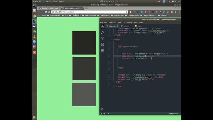Click the gray bottom square on the page
Image resolution: width=213 pixels, height=120 pixels.
(x=84, y=94)
